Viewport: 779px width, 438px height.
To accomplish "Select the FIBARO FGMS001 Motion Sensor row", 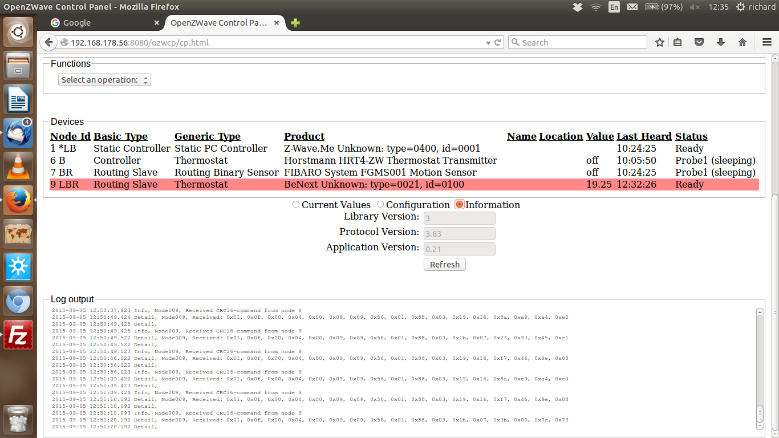I will [x=404, y=172].
